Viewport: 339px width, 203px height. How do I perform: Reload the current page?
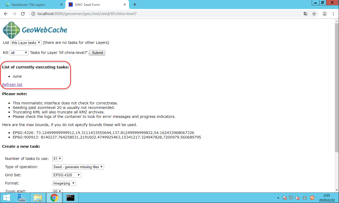23,14
